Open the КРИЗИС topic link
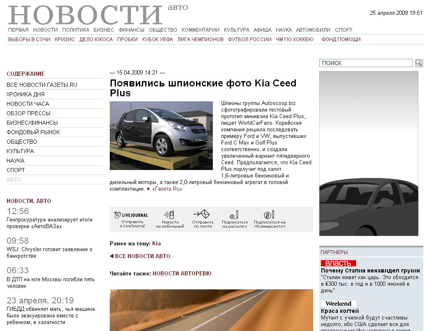This screenshot has height=331, width=427. click(65, 40)
